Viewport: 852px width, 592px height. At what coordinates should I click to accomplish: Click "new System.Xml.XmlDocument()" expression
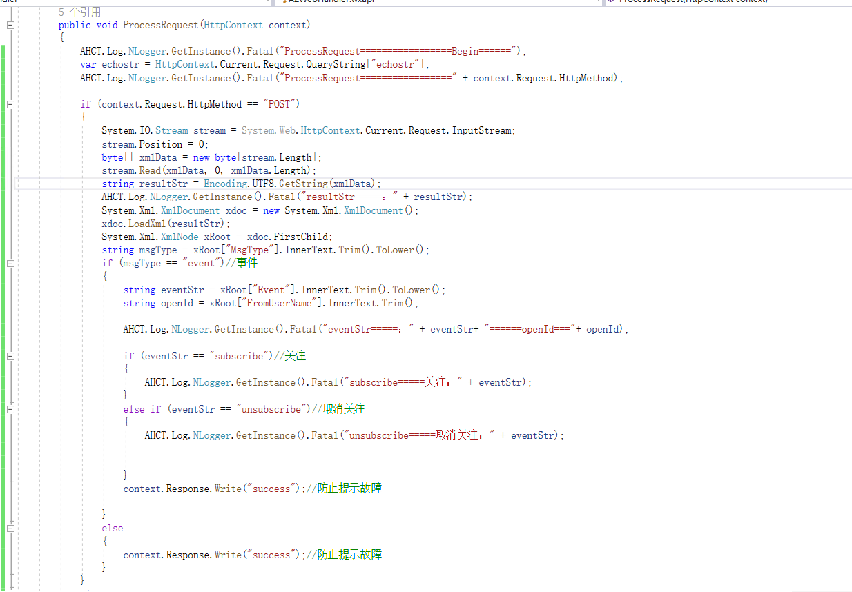341,210
